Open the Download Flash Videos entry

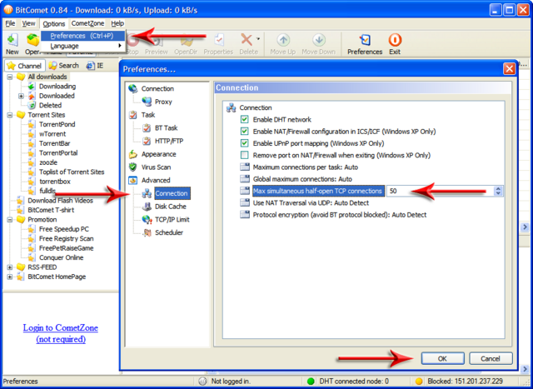coord(60,201)
